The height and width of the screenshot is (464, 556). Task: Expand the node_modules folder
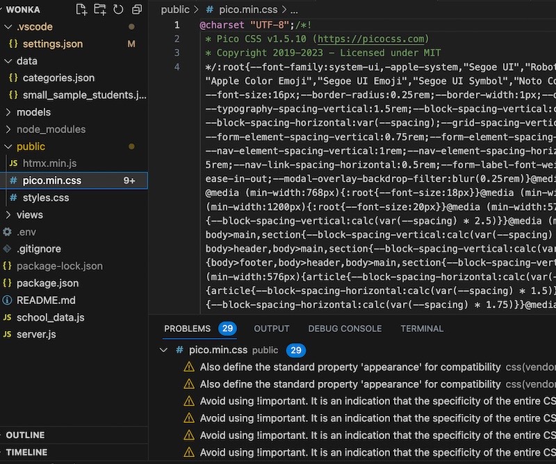[x=8, y=129]
